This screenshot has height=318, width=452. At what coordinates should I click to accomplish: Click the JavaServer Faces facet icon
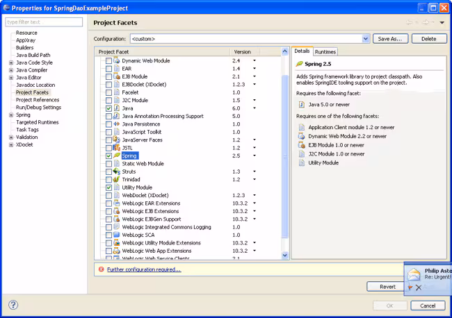[117, 140]
